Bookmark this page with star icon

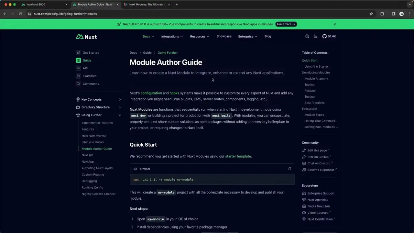(371, 14)
